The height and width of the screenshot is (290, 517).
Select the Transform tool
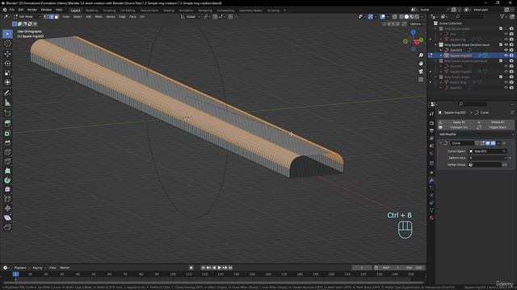point(7,82)
